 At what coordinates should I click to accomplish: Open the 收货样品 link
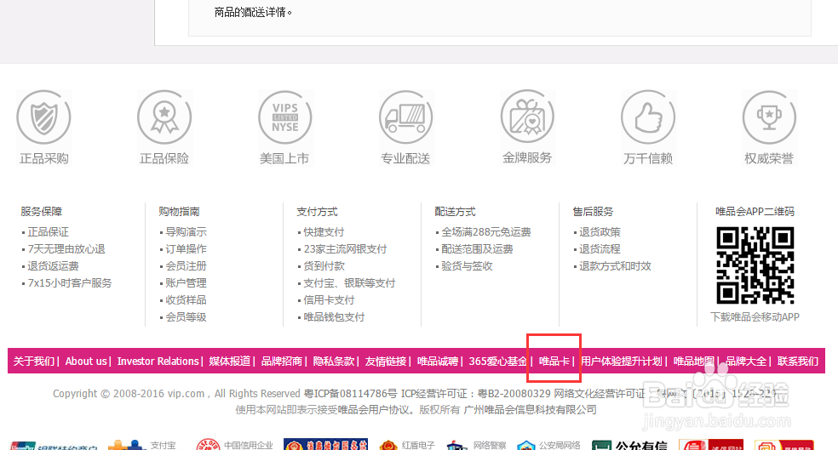pos(186,300)
